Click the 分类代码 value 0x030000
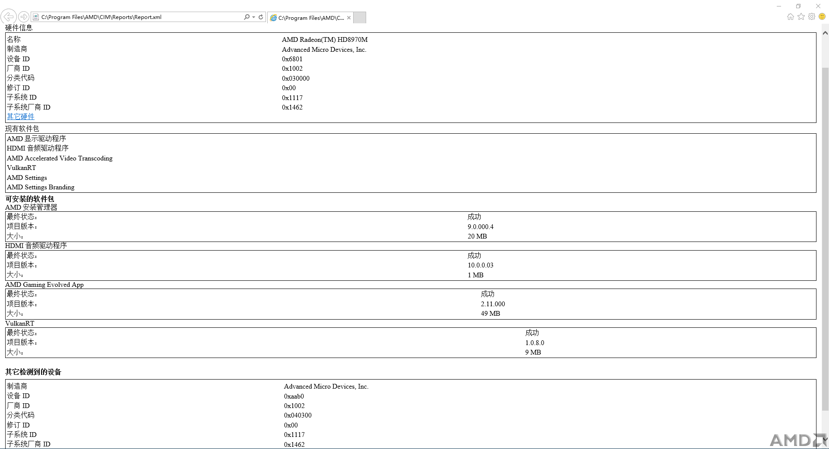The height and width of the screenshot is (449, 829). (296, 78)
